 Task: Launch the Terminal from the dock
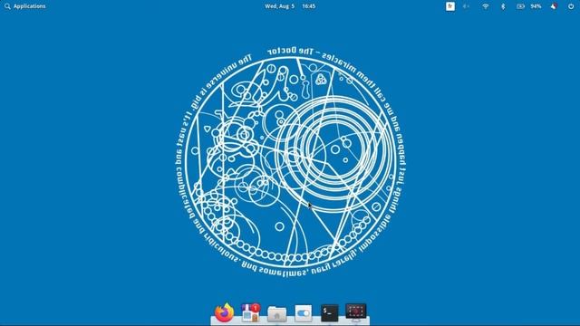pyautogui.click(x=329, y=313)
